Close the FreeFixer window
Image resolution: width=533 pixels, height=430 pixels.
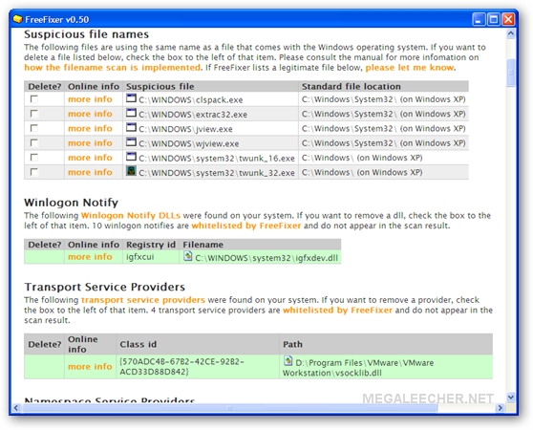[x=508, y=19]
